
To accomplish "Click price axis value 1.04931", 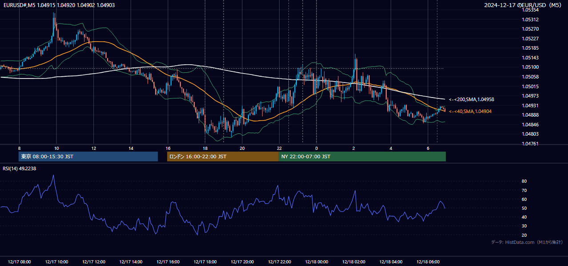I will tap(530, 106).
